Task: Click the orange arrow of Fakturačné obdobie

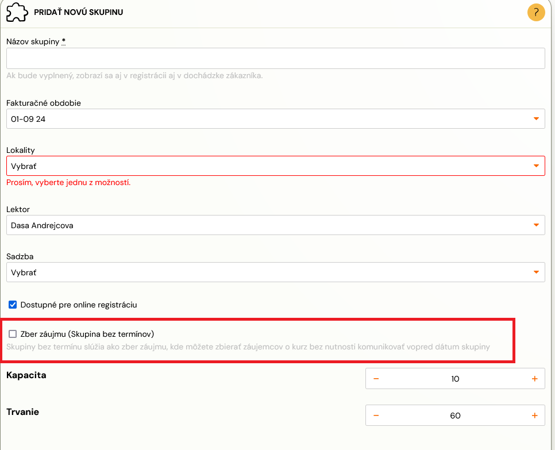Action: (x=536, y=119)
